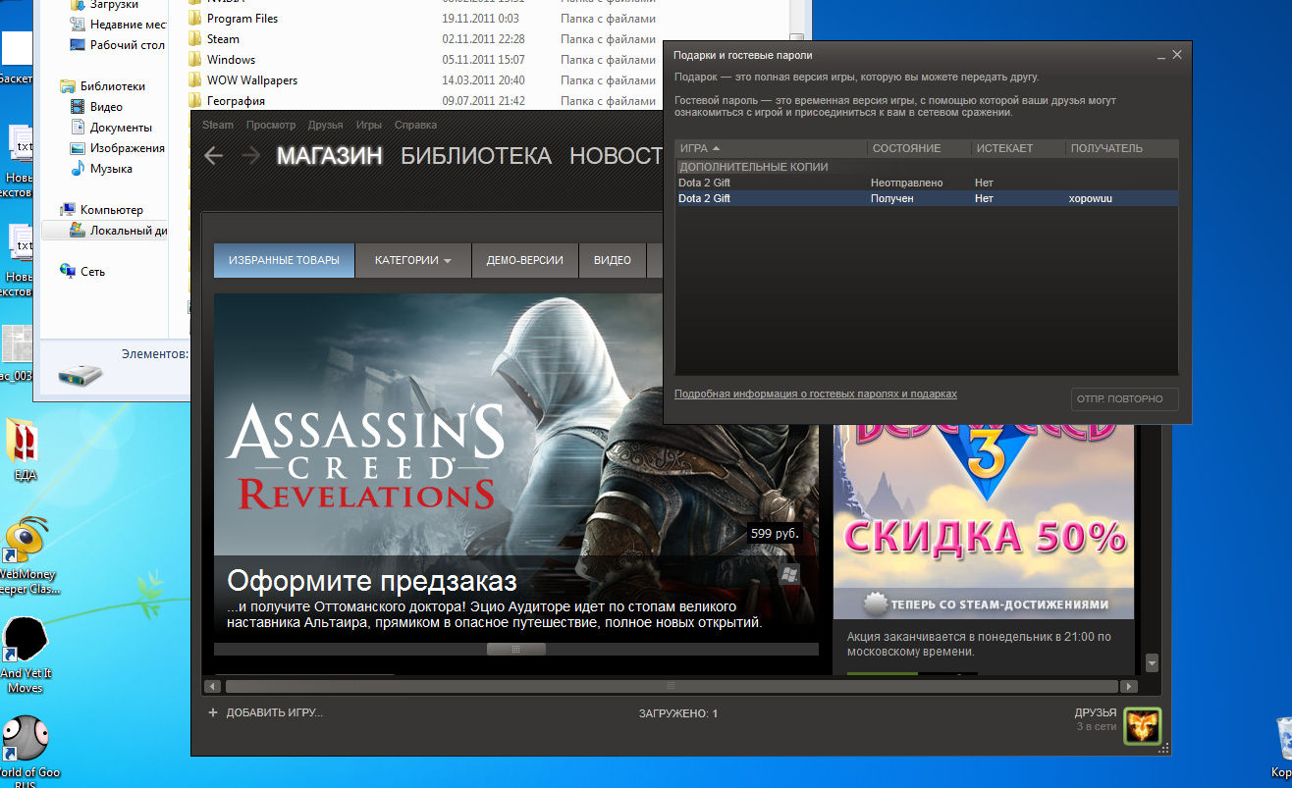
Task: Click the ДОПОЛНИТЕЛЬНЫЕ КОПИИ group header
Action: point(927,167)
